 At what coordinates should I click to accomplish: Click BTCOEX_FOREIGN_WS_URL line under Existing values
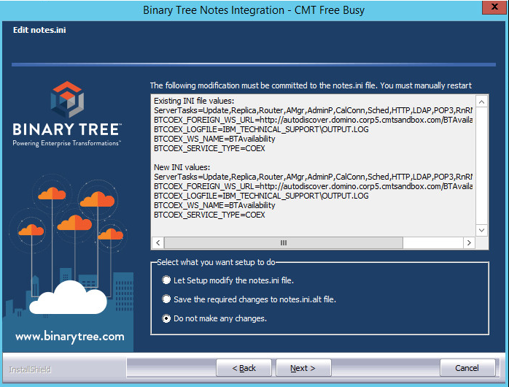click(x=313, y=120)
